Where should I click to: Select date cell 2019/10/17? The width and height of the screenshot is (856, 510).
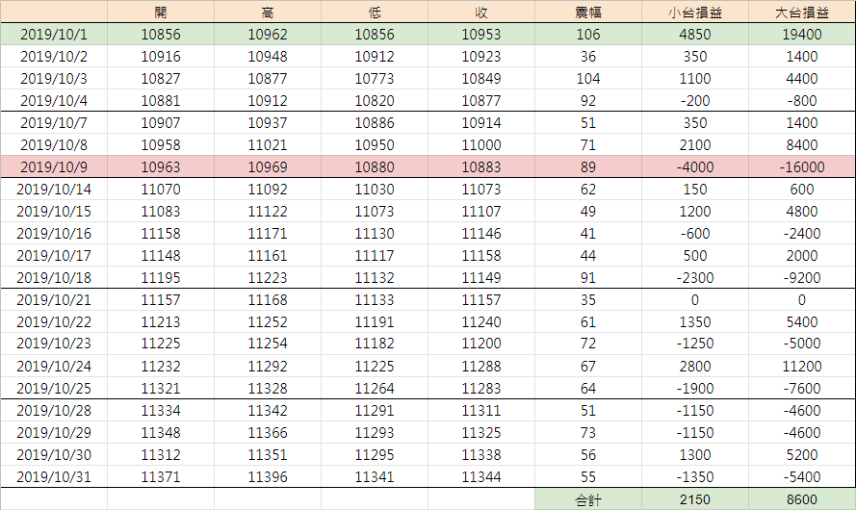click(x=54, y=255)
